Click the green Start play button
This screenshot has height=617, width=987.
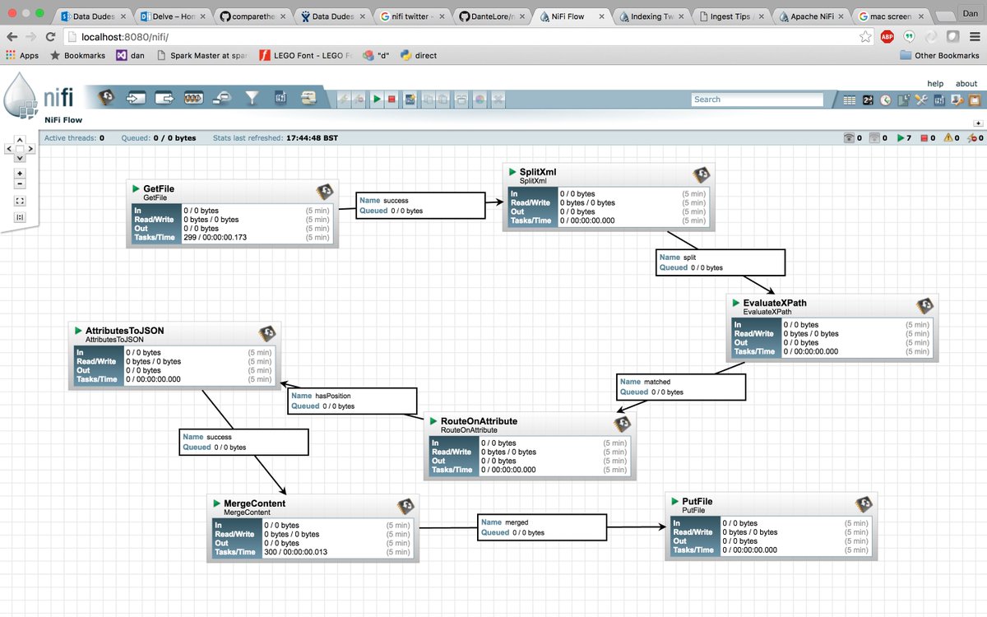pos(377,99)
